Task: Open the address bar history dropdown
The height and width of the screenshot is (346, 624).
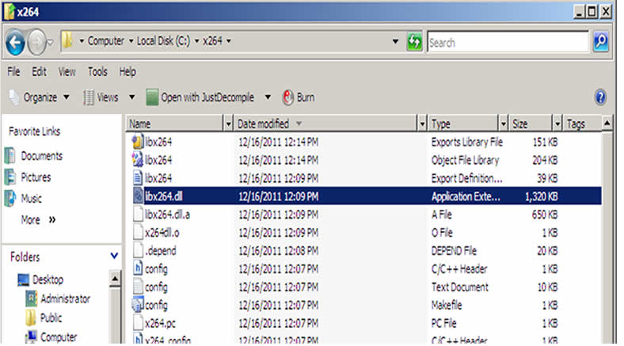Action: point(395,41)
